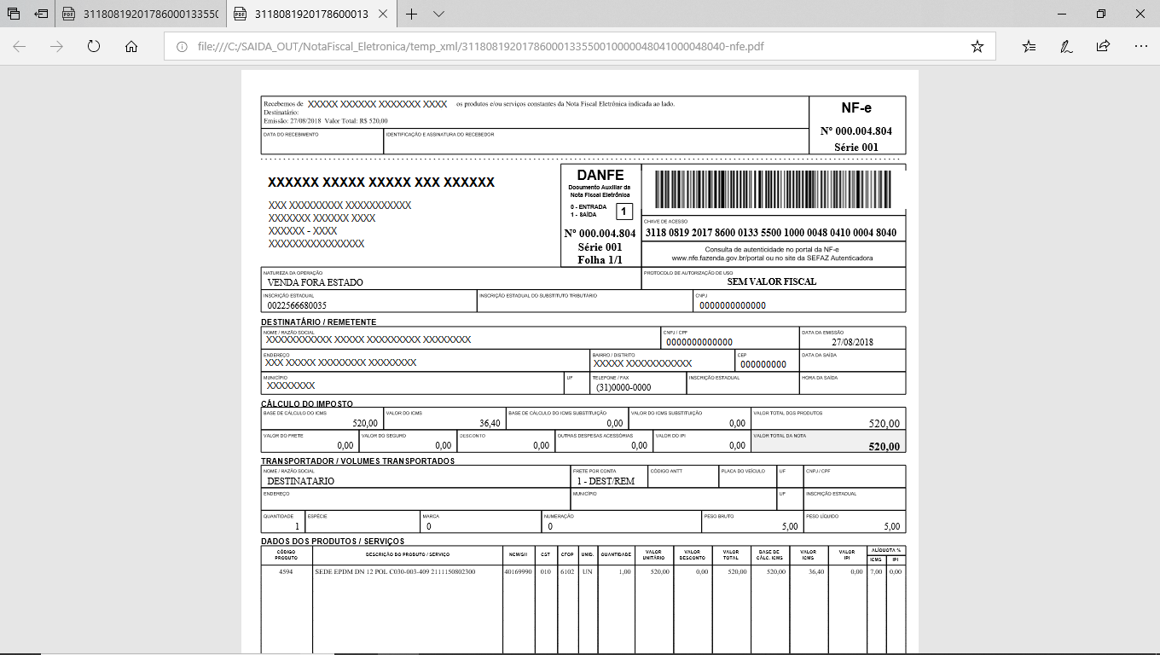Click 1 - DEST/REM freight value
1160x655 pixels.
[606, 481]
